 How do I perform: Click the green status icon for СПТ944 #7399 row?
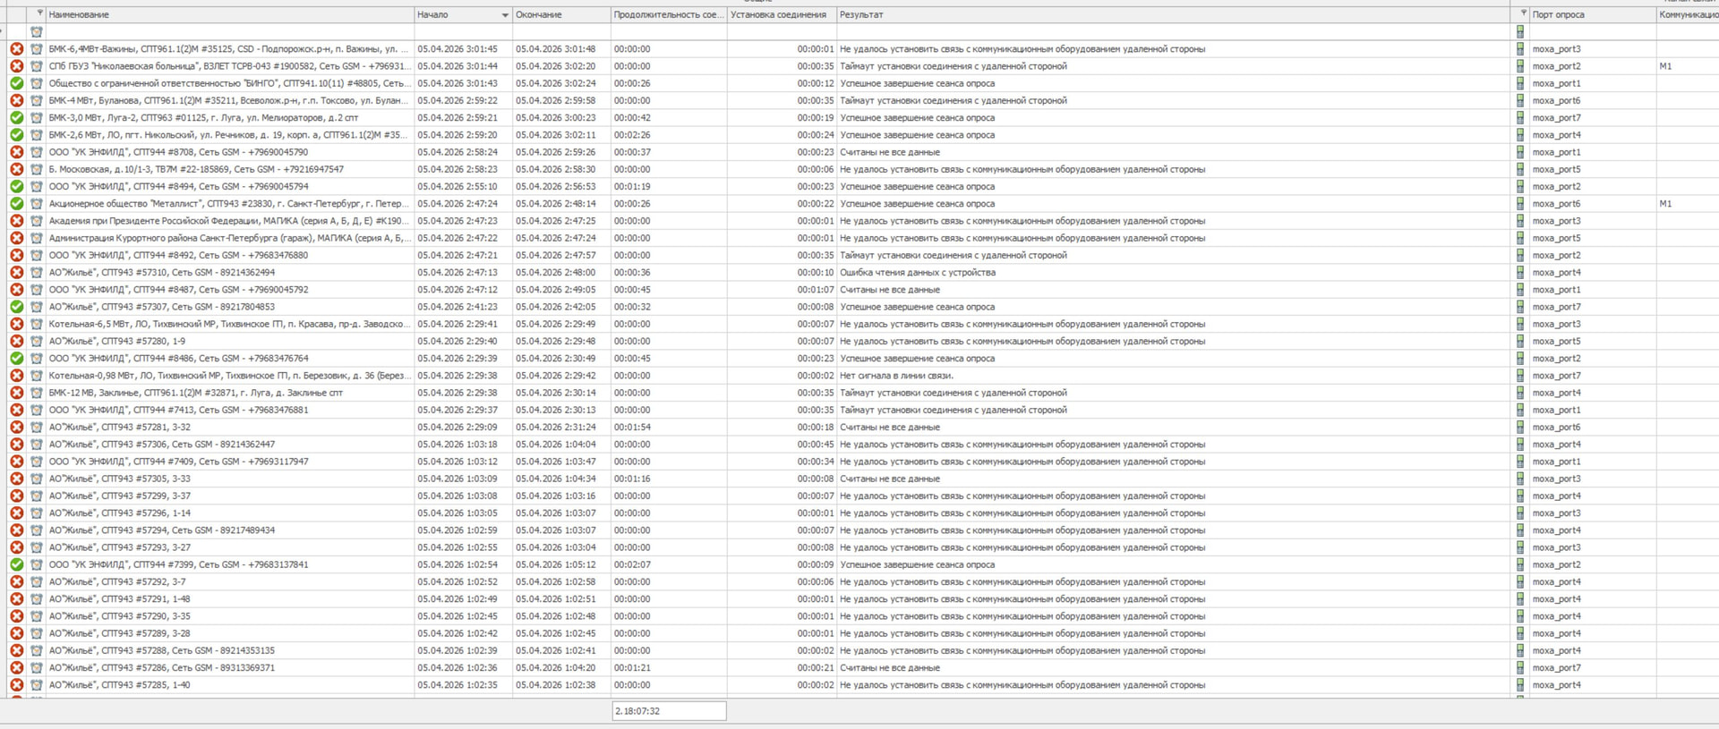point(16,564)
